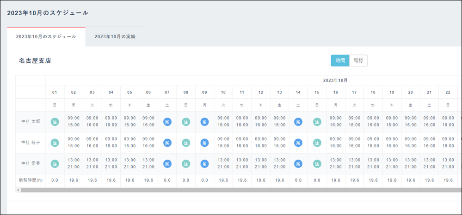Click 神社 太郎's blue 所 badge on day 07
This screenshot has width=462, height=215.
coord(167,122)
